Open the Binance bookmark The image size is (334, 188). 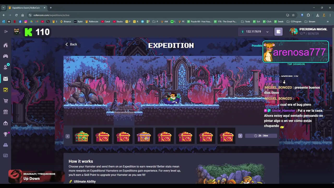pyautogui.click(x=65, y=22)
